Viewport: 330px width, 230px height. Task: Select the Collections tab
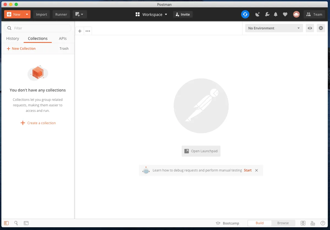[x=38, y=38]
